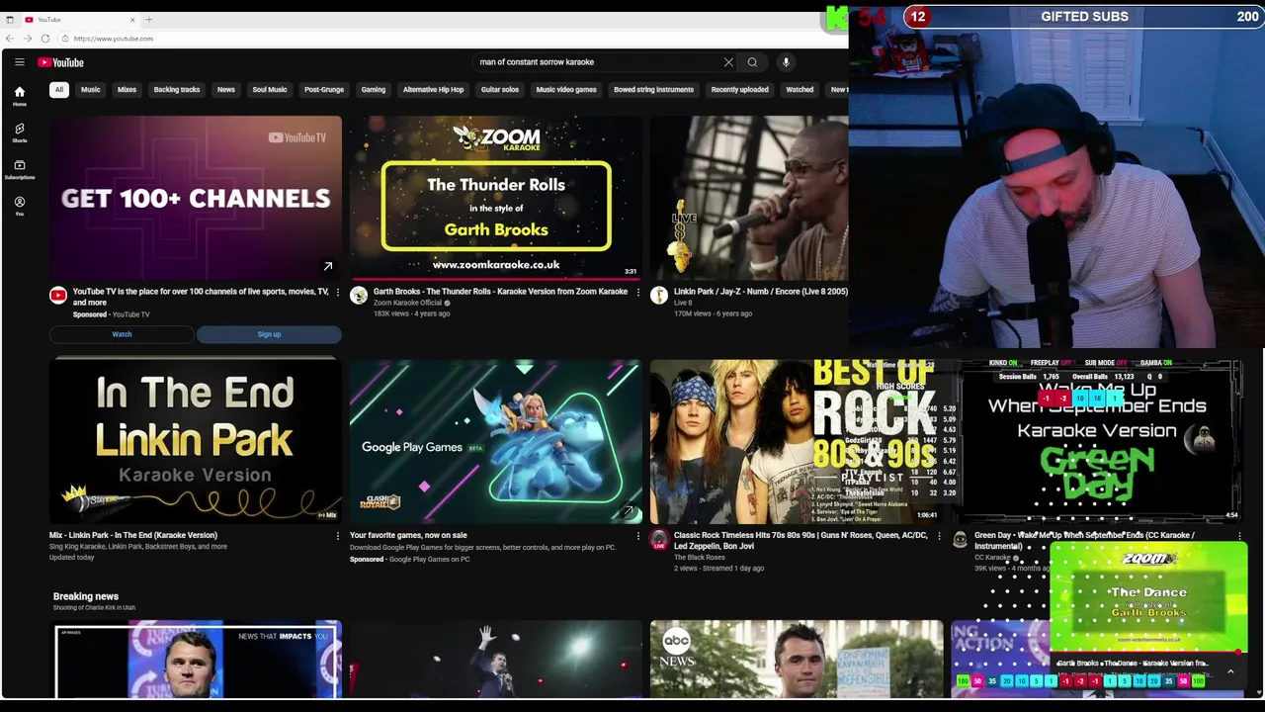Reload the page in the browser
1265x712 pixels.
[x=45, y=39]
